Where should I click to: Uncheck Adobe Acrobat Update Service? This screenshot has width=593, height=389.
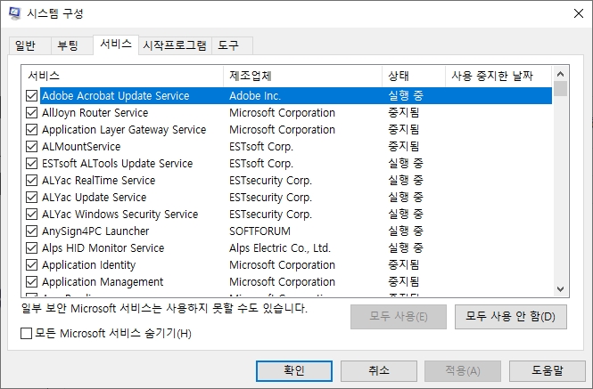tap(32, 95)
